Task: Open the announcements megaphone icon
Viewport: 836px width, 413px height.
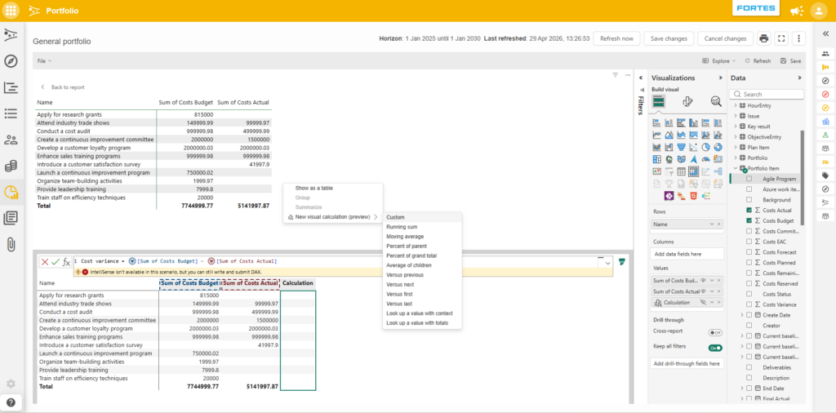Action: 796,11
